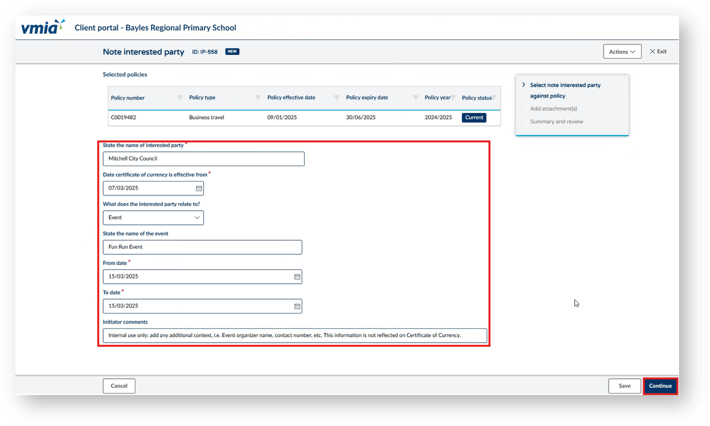The height and width of the screenshot is (426, 710).
Task: Click the certificate effective date field
Action: pos(153,188)
